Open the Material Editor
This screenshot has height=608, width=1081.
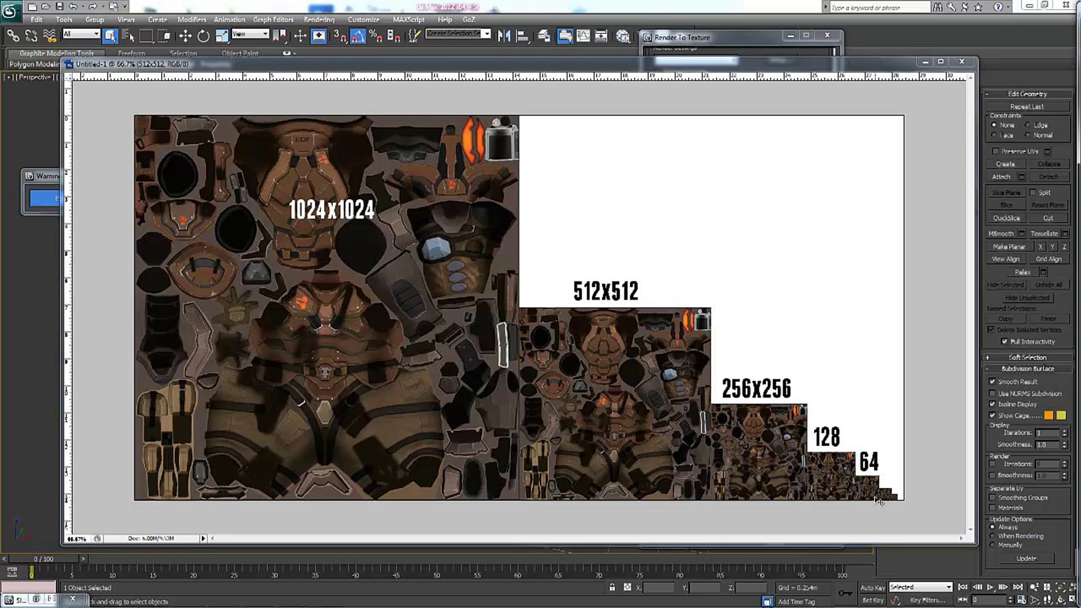(623, 36)
